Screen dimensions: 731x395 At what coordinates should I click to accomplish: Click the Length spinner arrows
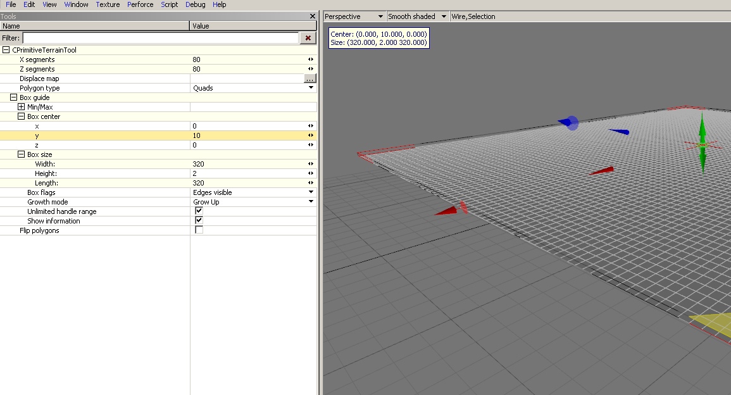[311, 183]
